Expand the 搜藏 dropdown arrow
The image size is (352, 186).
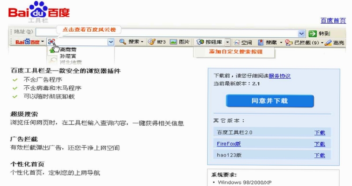pyautogui.click(x=281, y=42)
